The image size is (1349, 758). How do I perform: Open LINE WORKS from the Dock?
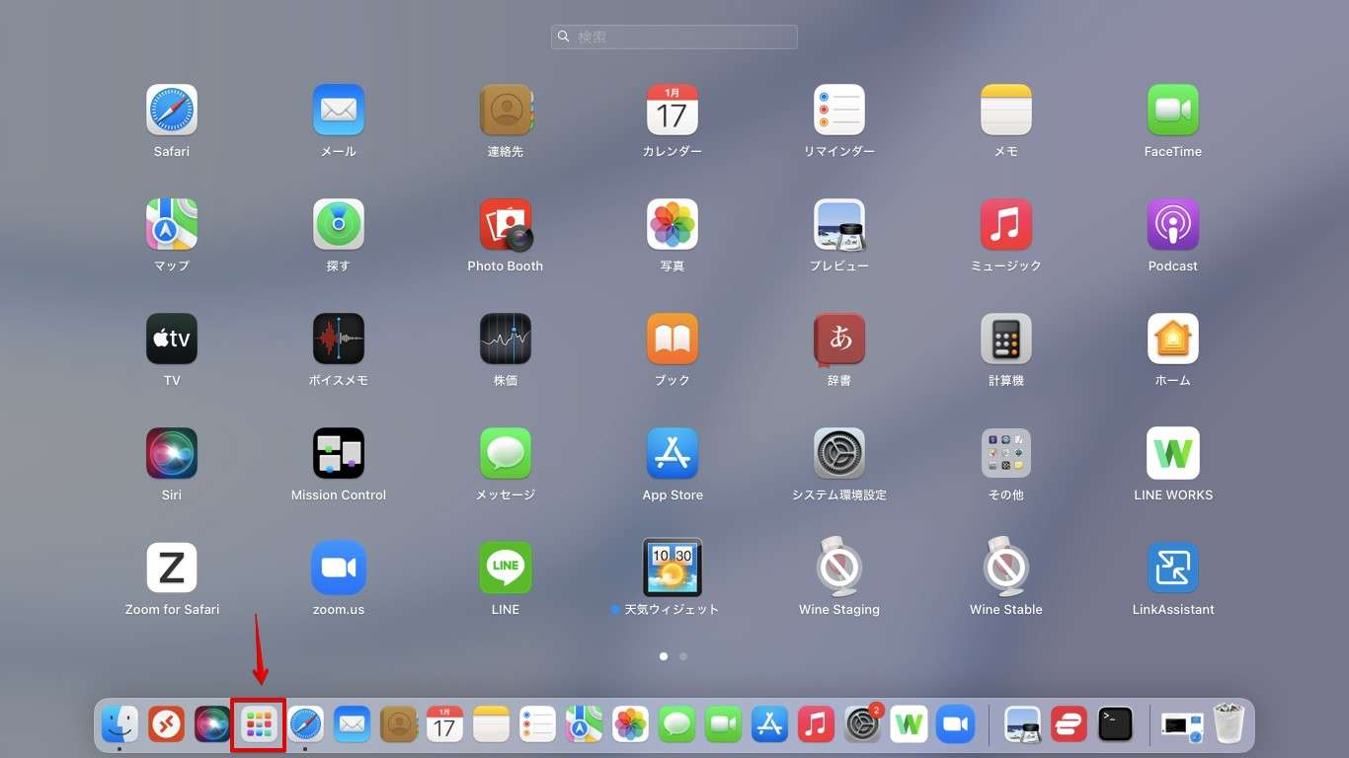click(x=909, y=725)
